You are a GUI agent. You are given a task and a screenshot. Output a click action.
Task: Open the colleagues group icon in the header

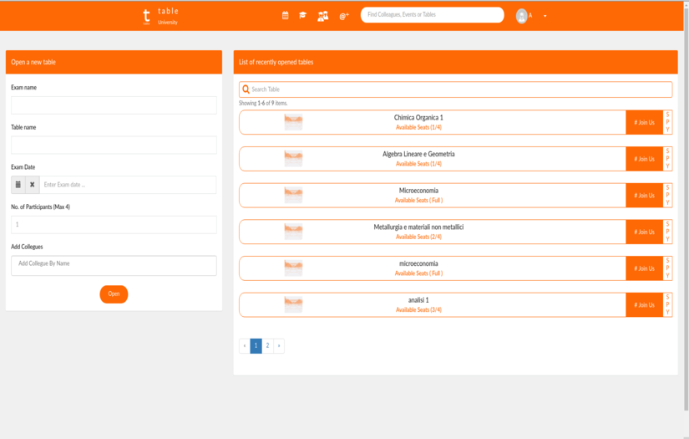point(323,16)
